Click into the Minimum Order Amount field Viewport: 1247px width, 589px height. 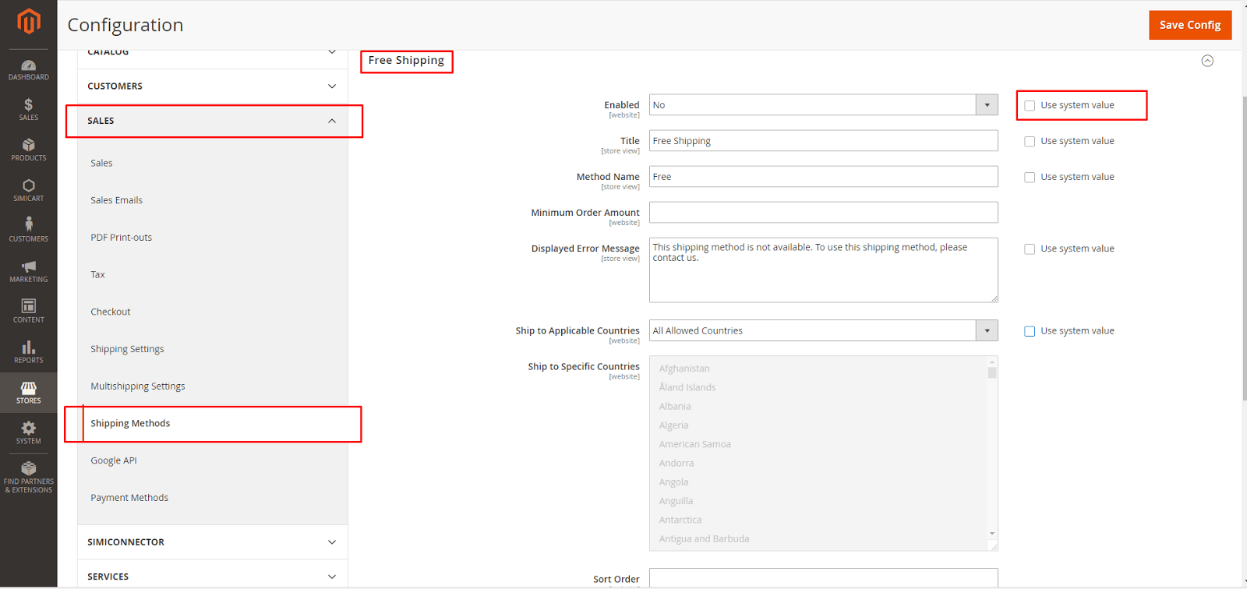coord(823,213)
